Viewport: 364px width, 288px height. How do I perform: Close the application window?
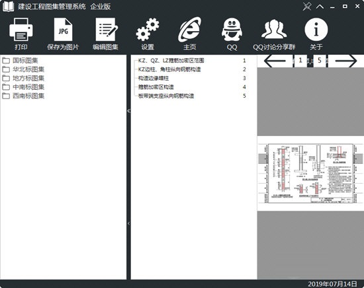tap(357, 6)
